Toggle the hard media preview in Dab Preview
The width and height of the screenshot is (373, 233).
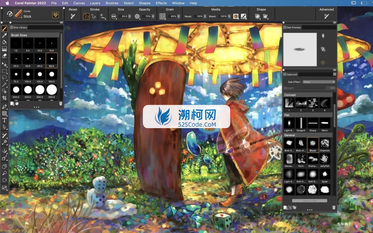tap(323, 49)
